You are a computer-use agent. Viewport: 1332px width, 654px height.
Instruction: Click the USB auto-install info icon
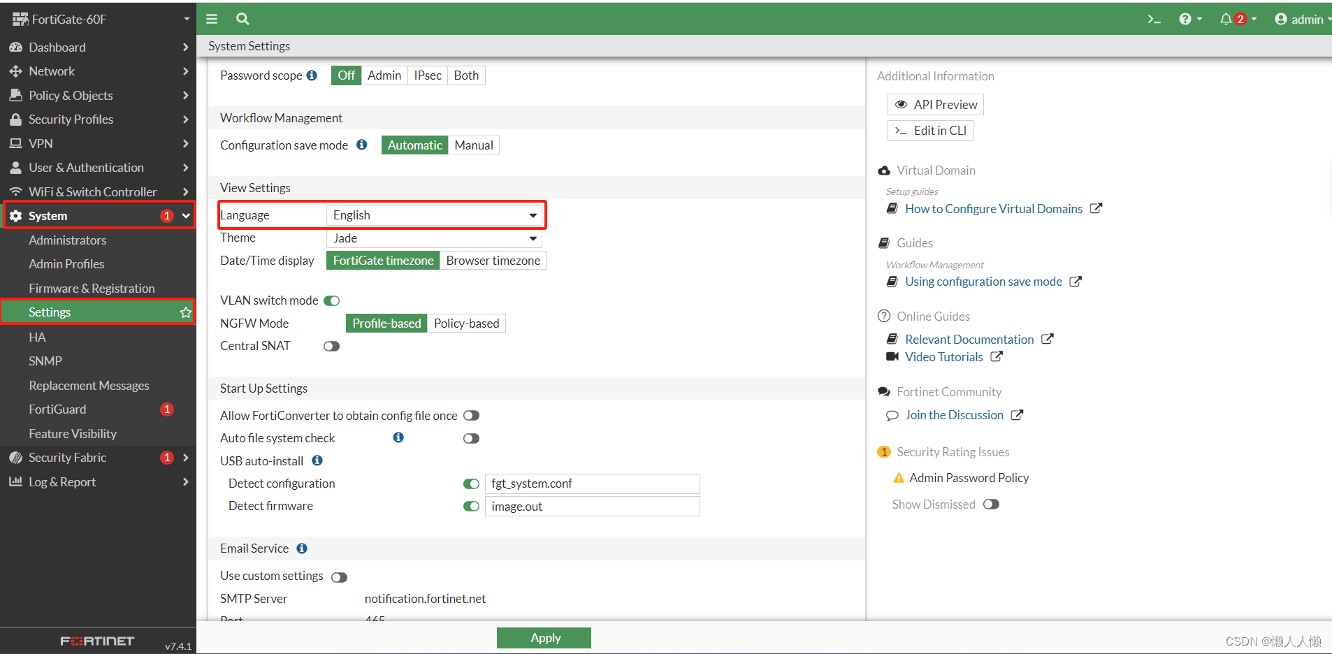(x=317, y=460)
